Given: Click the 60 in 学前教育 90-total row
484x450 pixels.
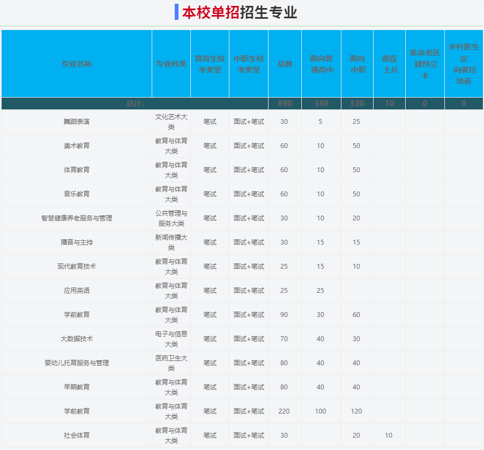Looking at the screenshot, I should 356,315.
